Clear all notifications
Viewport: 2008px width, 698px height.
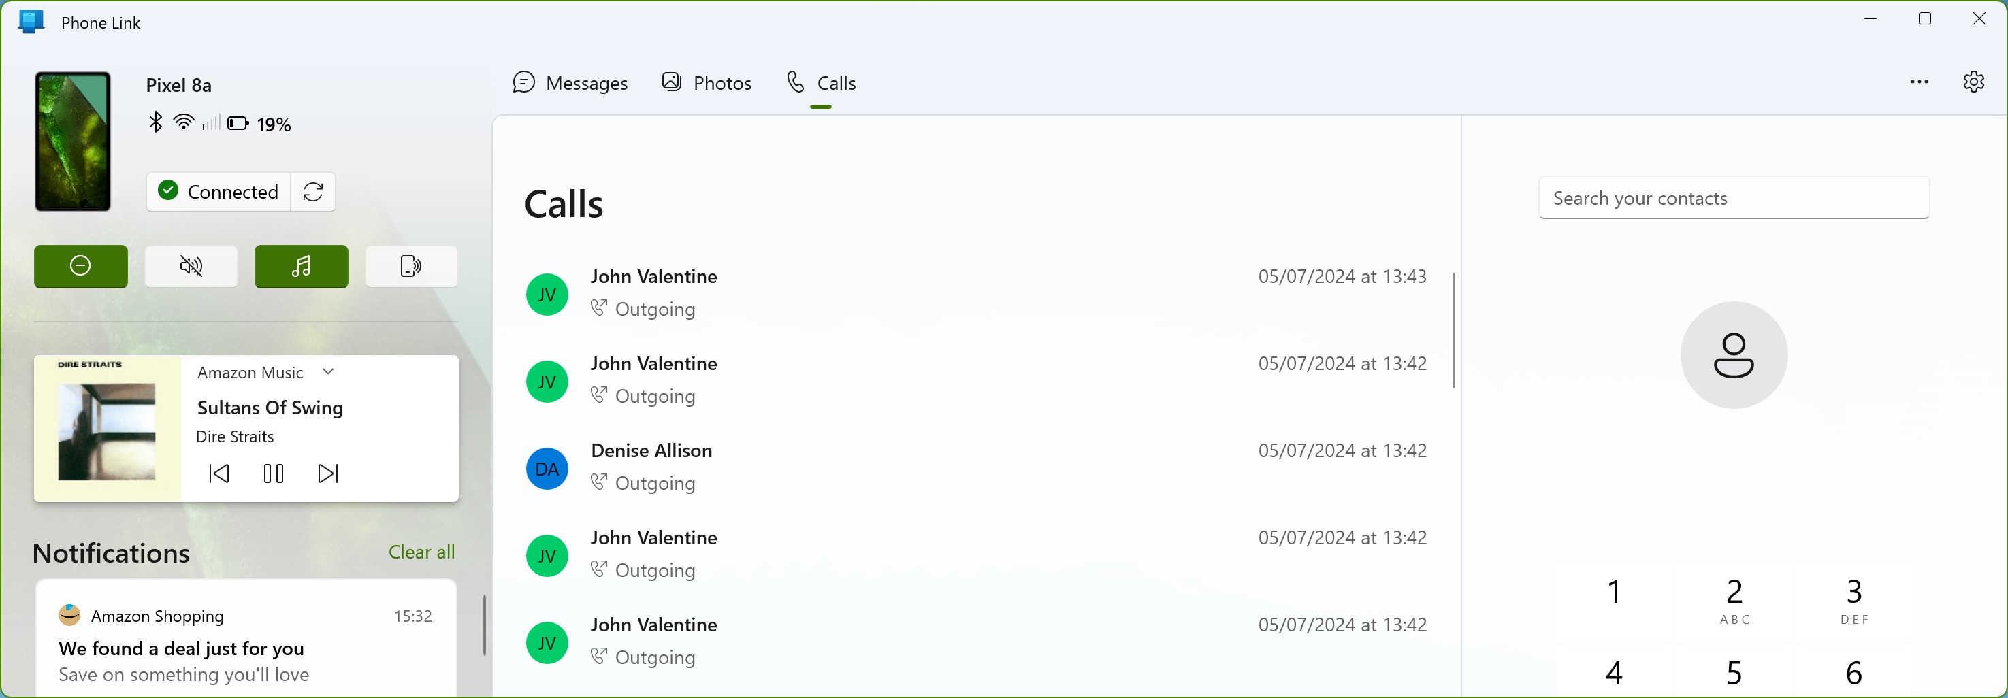point(421,552)
